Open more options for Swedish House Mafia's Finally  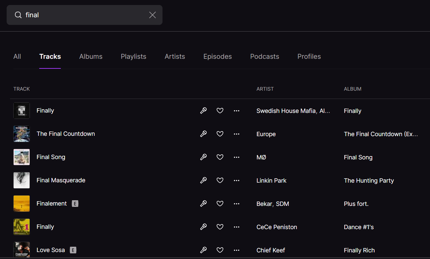(237, 111)
